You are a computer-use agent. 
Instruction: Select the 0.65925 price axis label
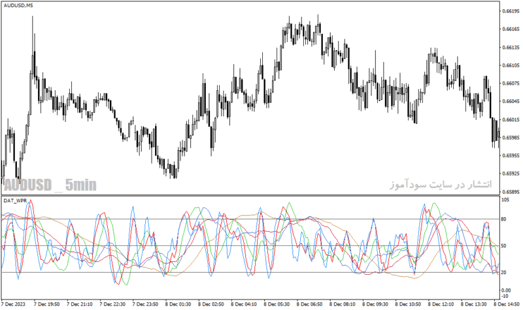(x=511, y=174)
